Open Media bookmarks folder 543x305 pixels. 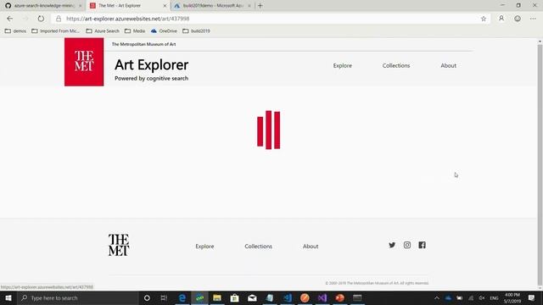point(135,30)
